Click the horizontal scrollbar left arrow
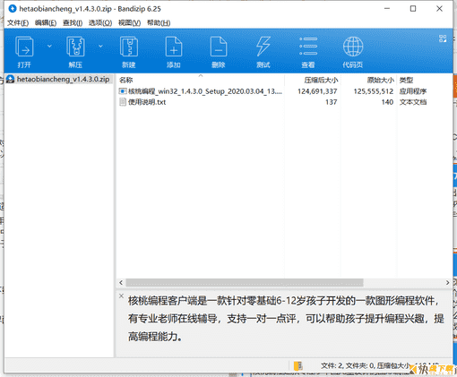This screenshot has height=377, width=457. pyautogui.click(x=121, y=282)
